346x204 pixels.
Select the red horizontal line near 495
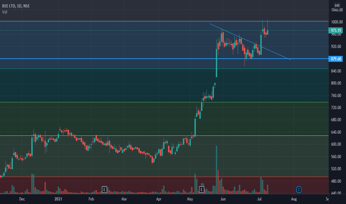pyautogui.click(x=164, y=177)
